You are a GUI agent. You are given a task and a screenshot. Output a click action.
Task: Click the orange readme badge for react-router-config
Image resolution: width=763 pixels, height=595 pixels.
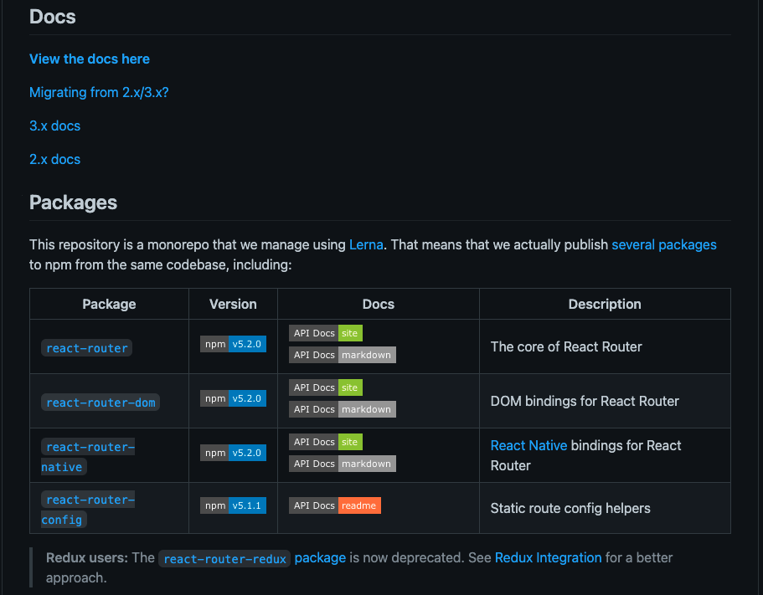point(359,505)
